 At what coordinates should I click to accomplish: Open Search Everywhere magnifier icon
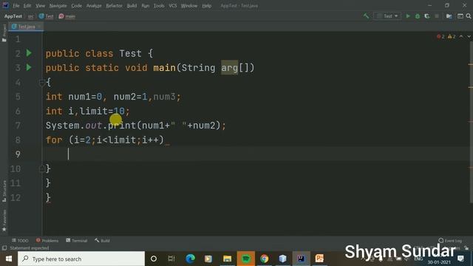[469, 16]
